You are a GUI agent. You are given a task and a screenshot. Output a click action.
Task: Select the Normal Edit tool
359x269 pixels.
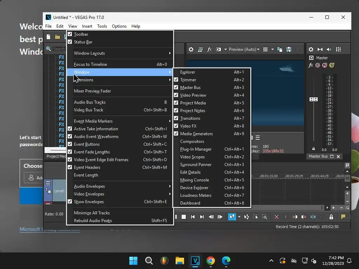(232, 217)
